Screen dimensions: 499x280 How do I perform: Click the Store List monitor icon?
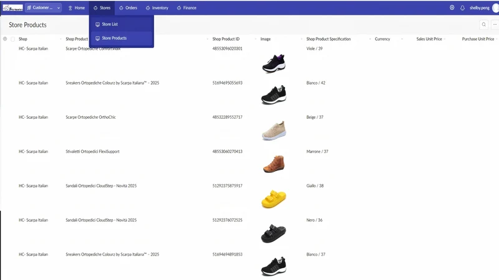click(x=97, y=24)
